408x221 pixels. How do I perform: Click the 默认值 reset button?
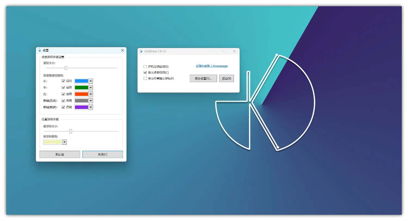tap(60, 155)
